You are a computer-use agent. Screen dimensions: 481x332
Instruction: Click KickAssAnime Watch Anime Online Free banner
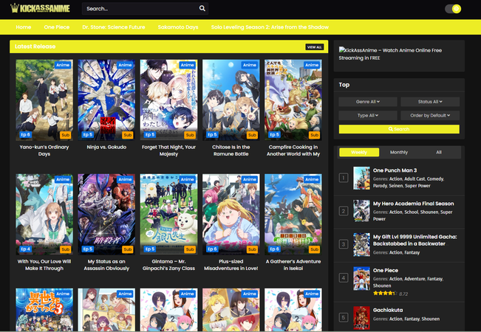tap(390, 54)
